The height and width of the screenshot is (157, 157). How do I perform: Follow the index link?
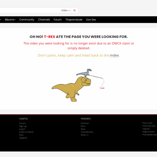pos(114,55)
